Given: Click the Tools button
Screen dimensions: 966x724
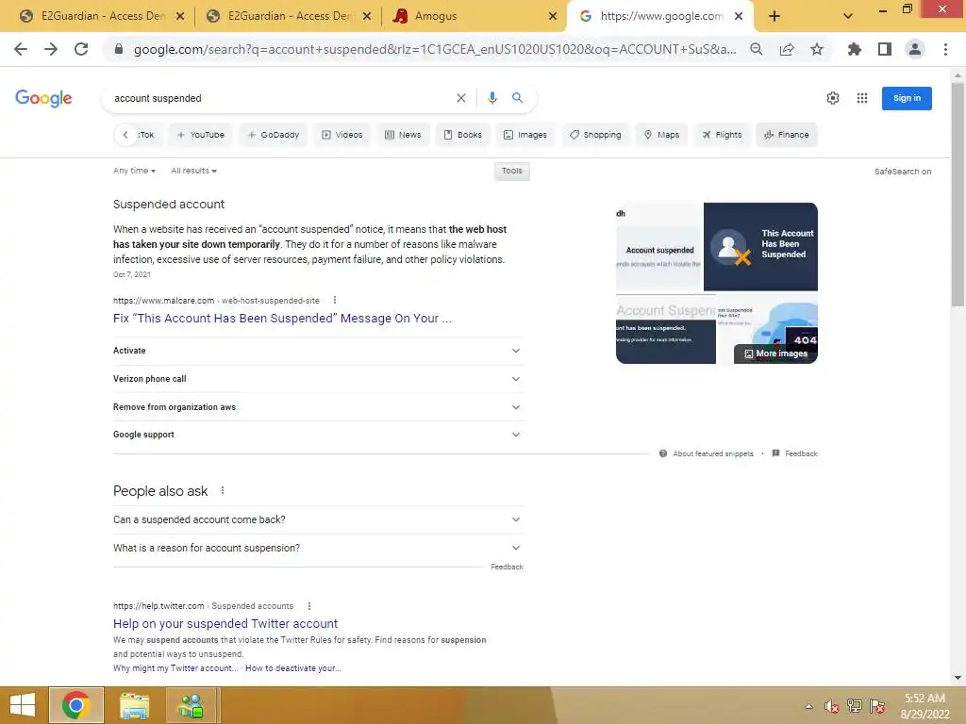Looking at the screenshot, I should 512,172.
